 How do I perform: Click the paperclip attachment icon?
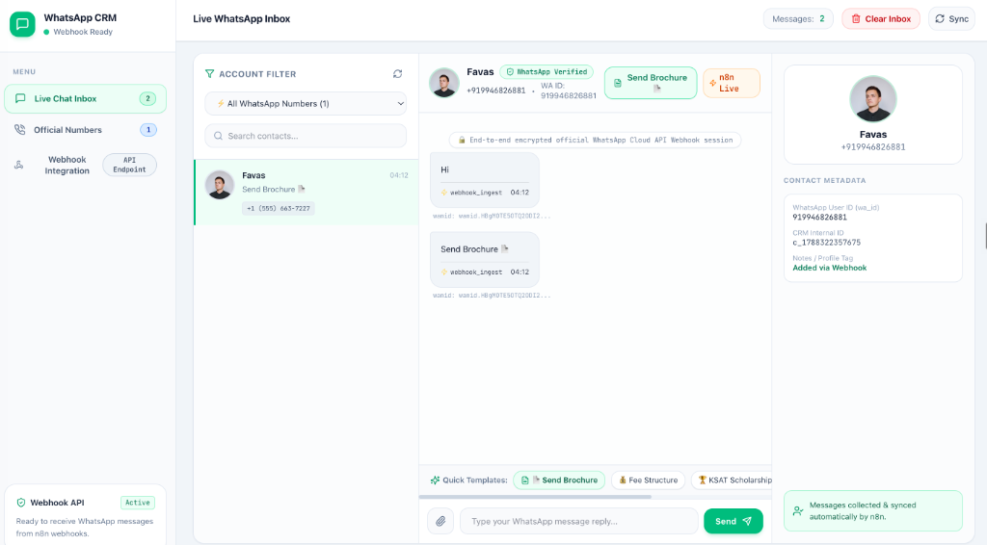point(440,521)
